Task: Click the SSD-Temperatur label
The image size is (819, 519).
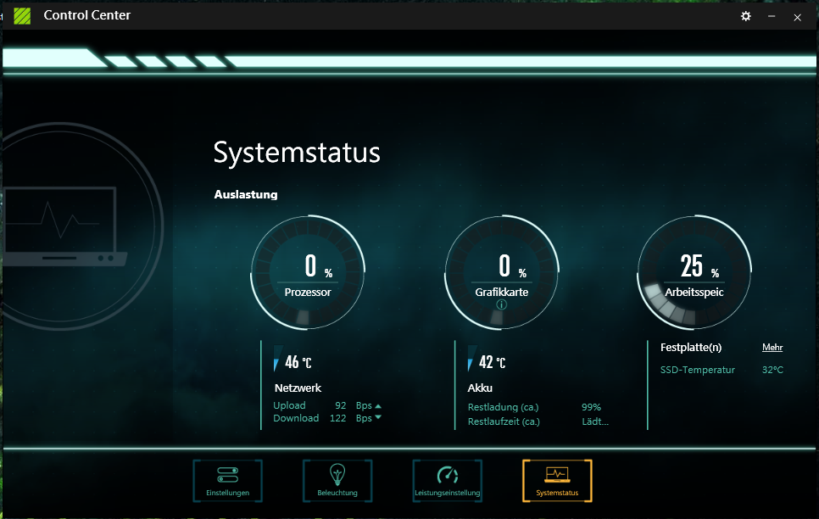Action: (697, 370)
